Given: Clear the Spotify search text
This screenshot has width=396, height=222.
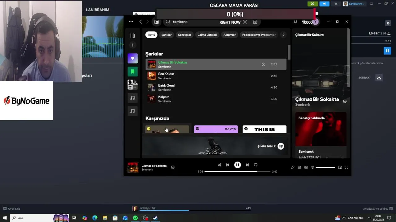Looking at the screenshot, I should 245,22.
